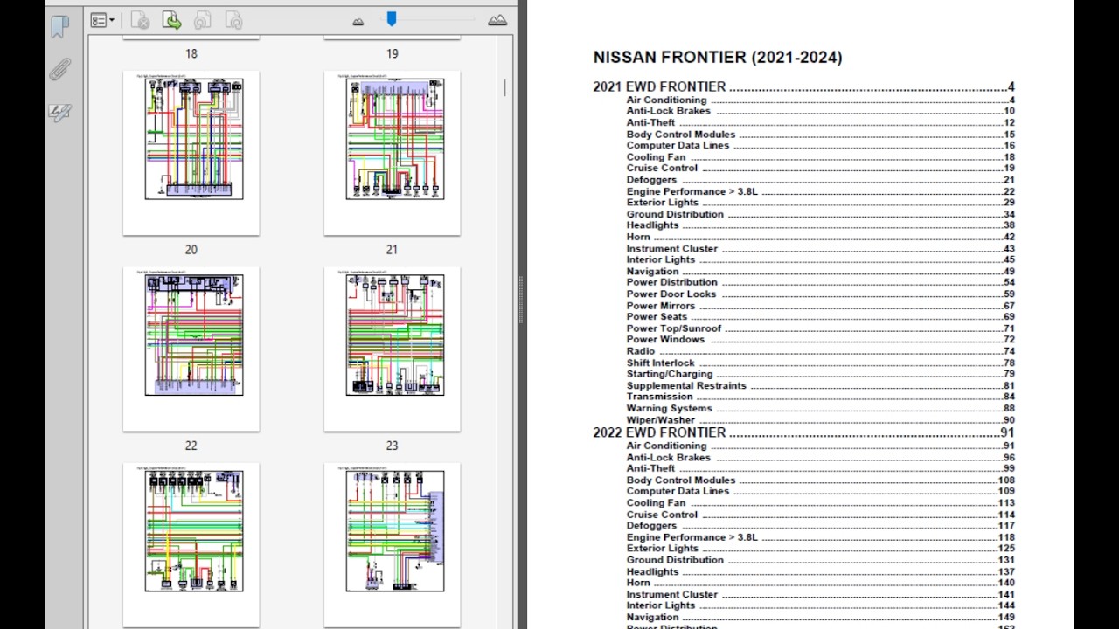
Task: Go to 2022 Computer Data Lines page 109
Action: coord(820,492)
